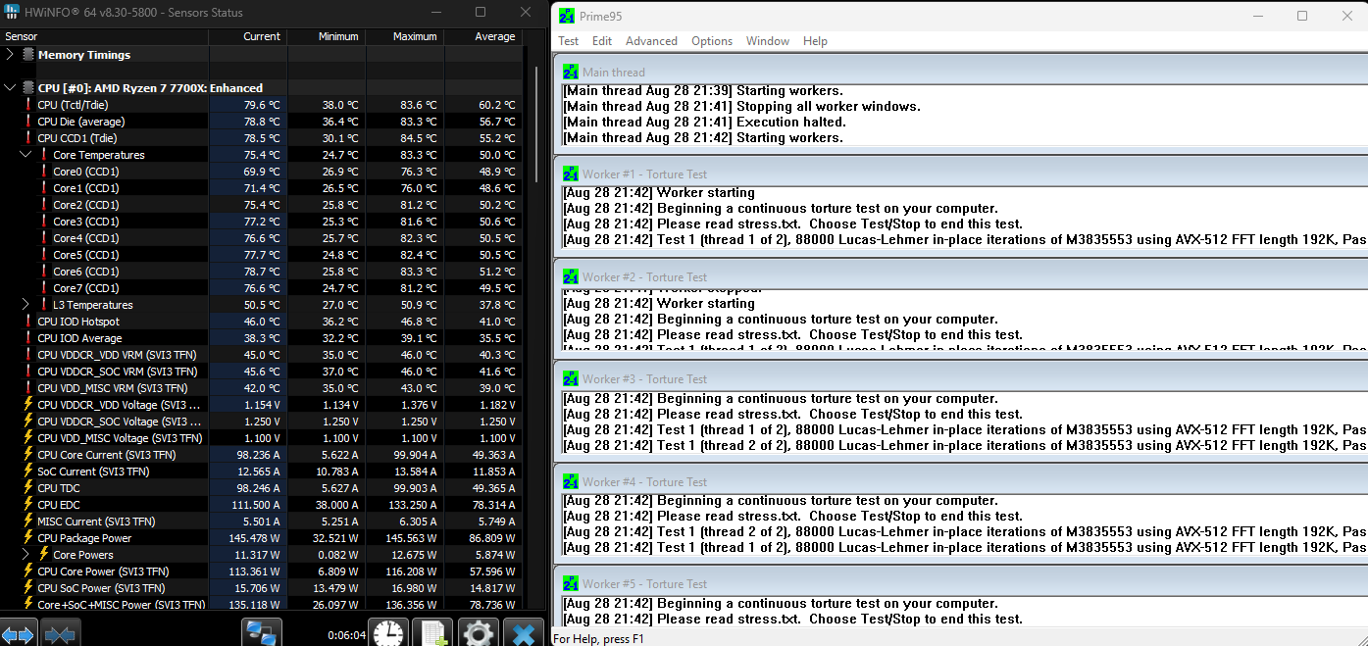Click the HWiNFO sensor list vertical scrollbar
Image resolution: width=1368 pixels, height=646 pixels.
pyautogui.click(x=536, y=124)
